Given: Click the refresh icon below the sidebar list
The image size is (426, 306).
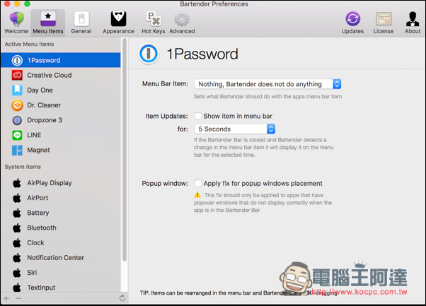Looking at the screenshot, I should coord(122,298).
